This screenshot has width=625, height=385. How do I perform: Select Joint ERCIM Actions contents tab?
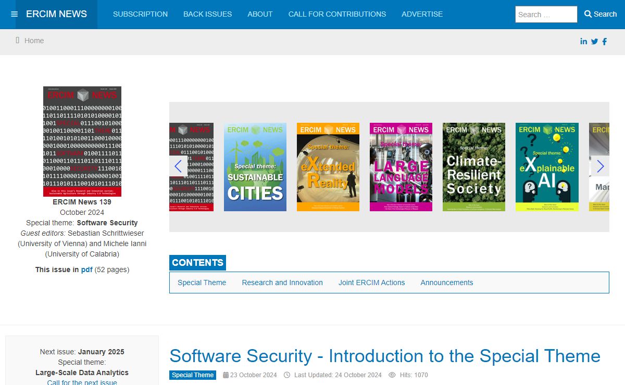[x=371, y=283]
